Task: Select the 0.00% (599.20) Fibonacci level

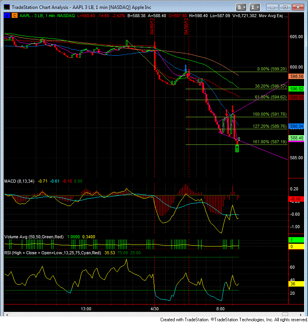Action: (x=272, y=69)
